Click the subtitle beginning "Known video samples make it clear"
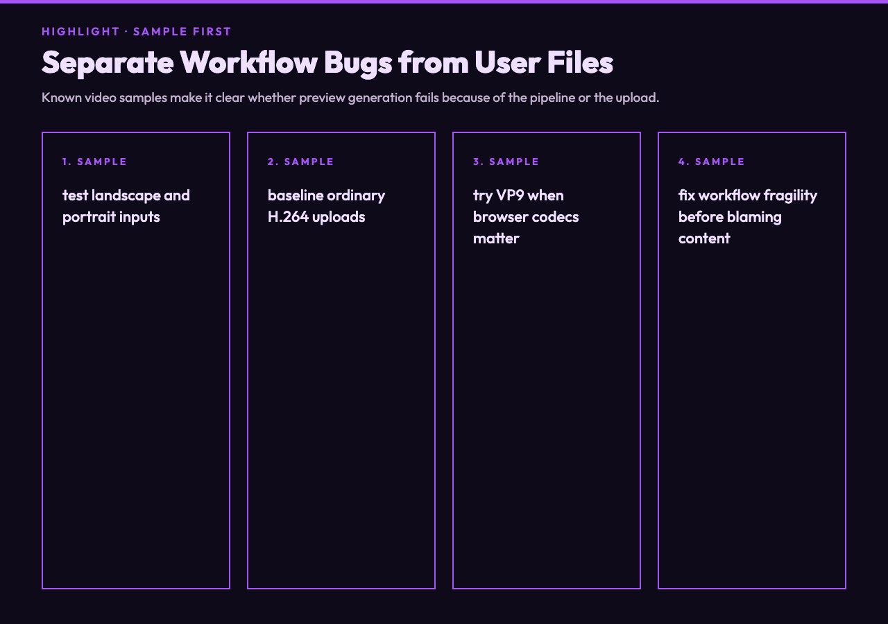Viewport: 888px width, 624px height. (x=350, y=97)
